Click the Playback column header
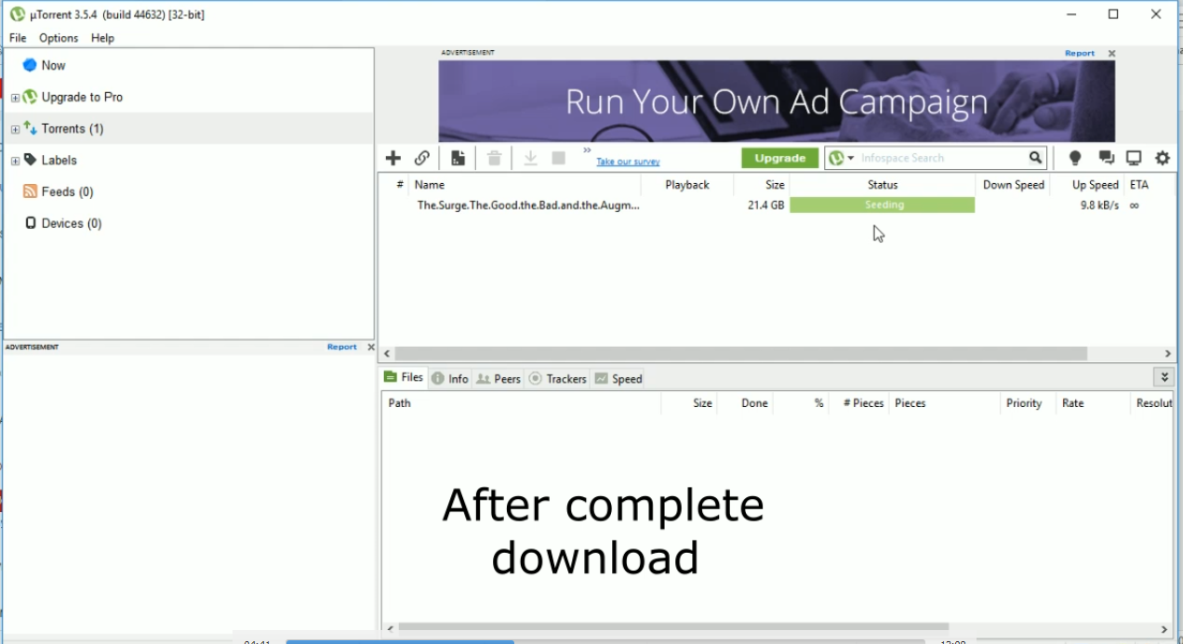This screenshot has width=1183, height=644. pos(687,185)
